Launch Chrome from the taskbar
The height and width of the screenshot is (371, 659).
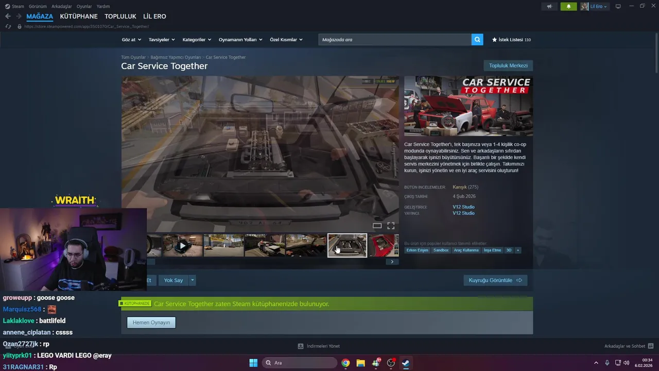click(x=345, y=363)
